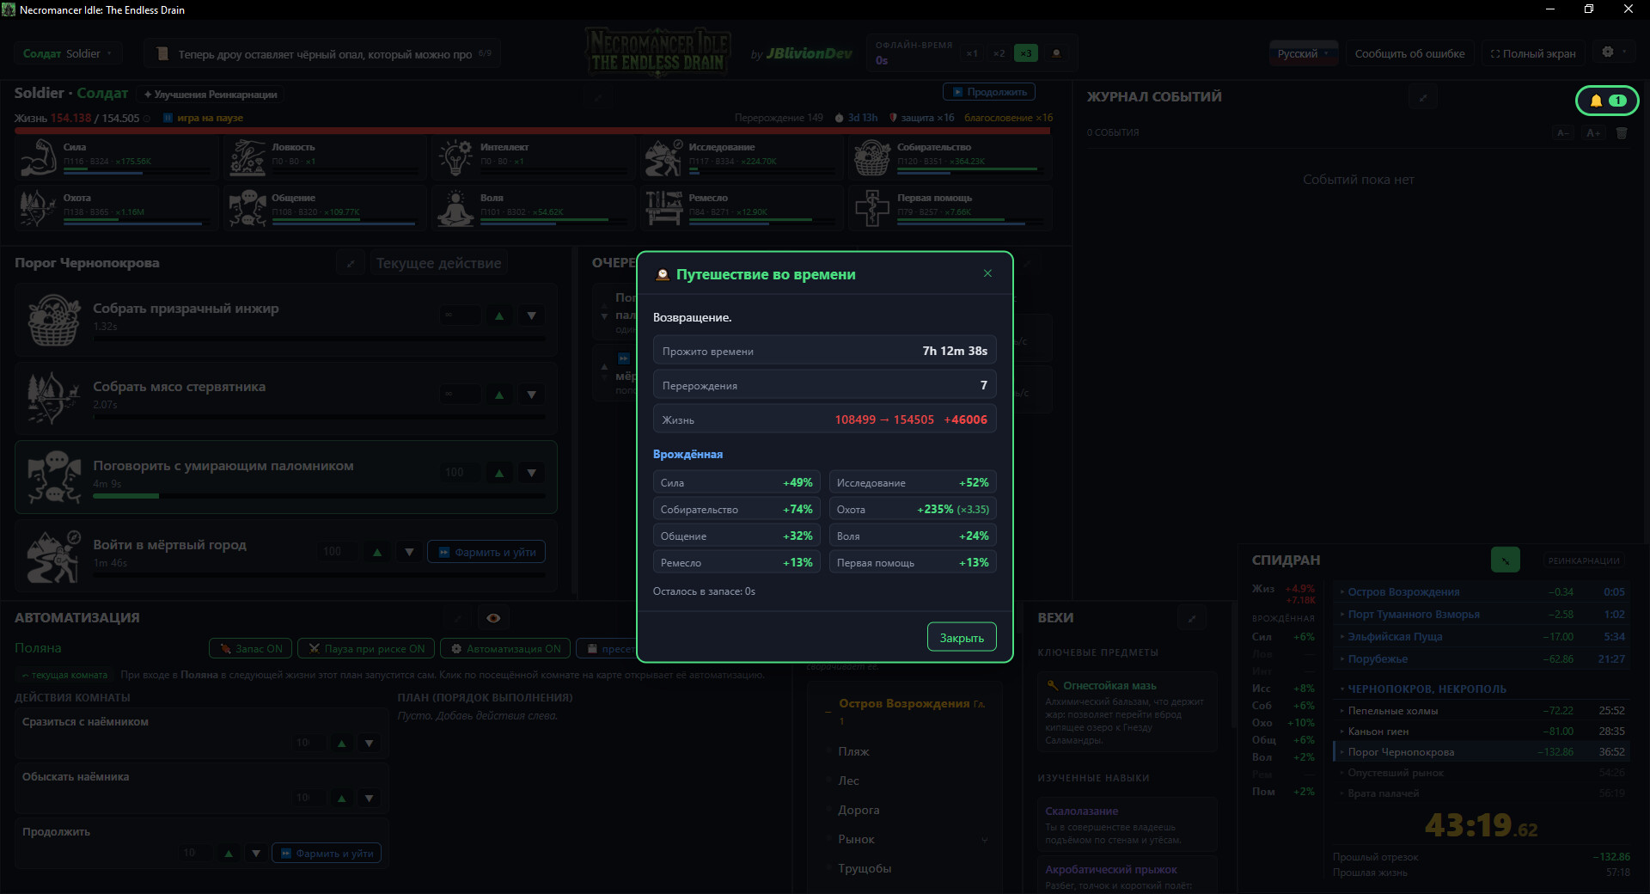The width and height of the screenshot is (1650, 894).
Task: Click the trash icon in event log
Action: pyautogui.click(x=1622, y=133)
